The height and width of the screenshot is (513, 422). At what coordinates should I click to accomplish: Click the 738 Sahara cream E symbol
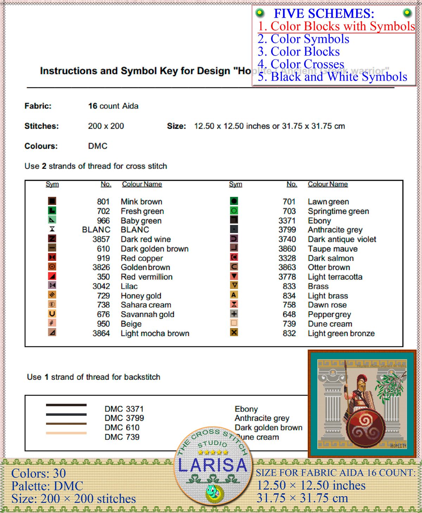click(52, 304)
